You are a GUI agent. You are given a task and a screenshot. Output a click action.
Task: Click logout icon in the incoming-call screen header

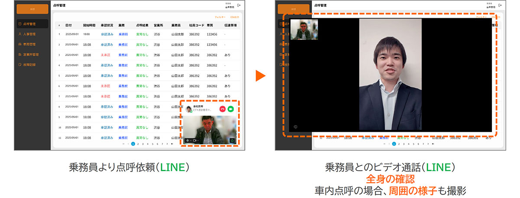tap(238, 6)
